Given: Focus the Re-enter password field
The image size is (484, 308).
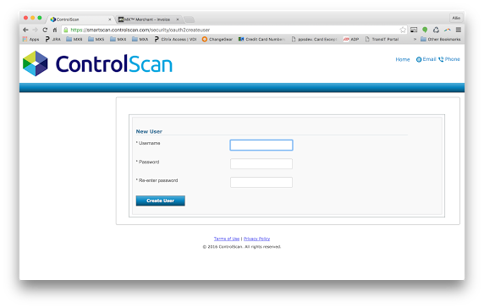Looking at the screenshot, I should point(261,183).
